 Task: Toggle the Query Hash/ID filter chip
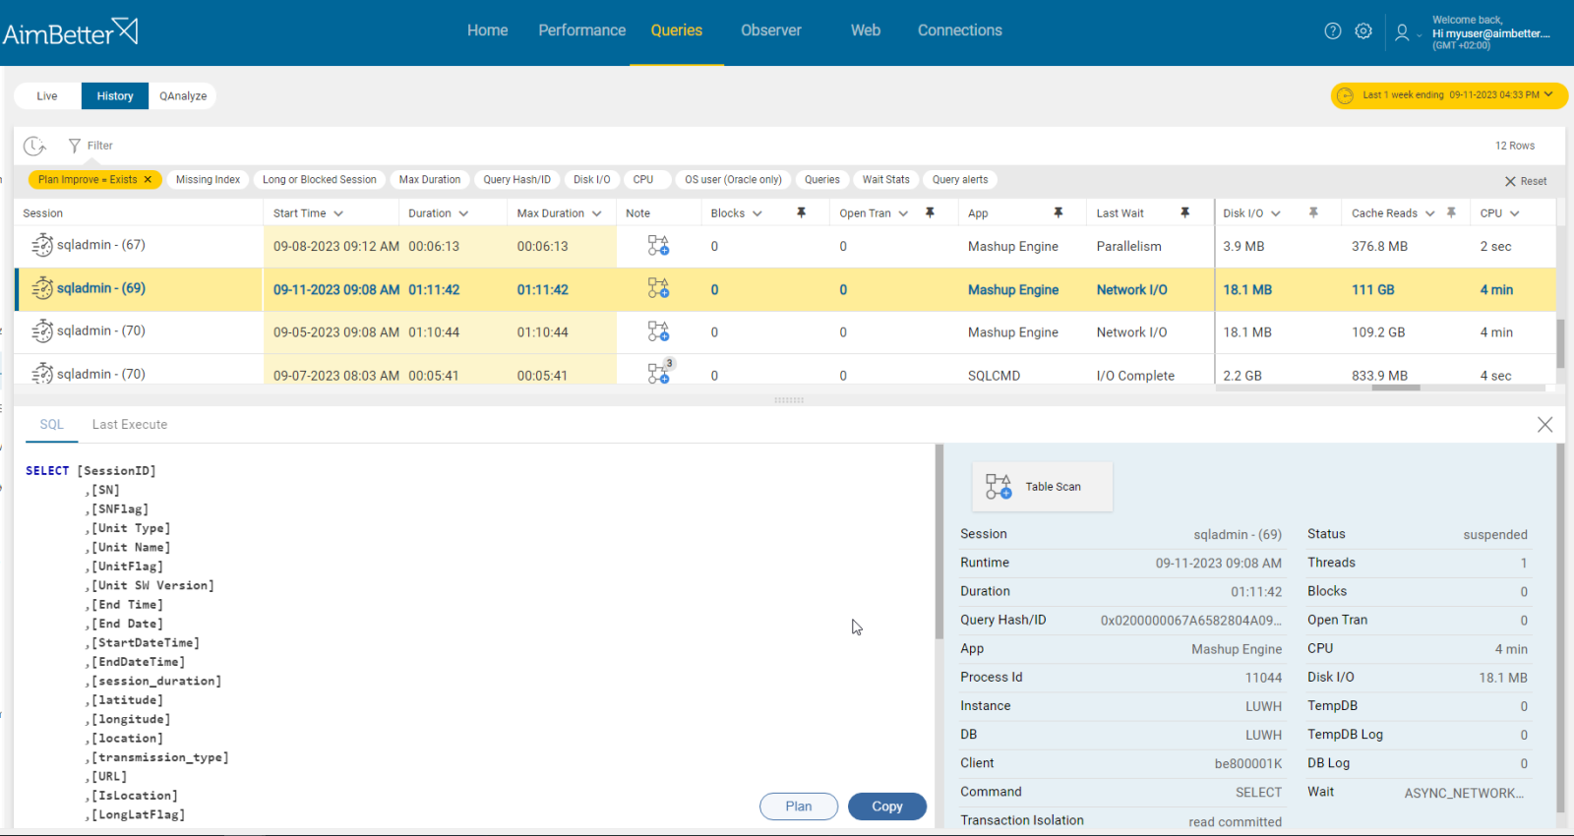click(517, 180)
